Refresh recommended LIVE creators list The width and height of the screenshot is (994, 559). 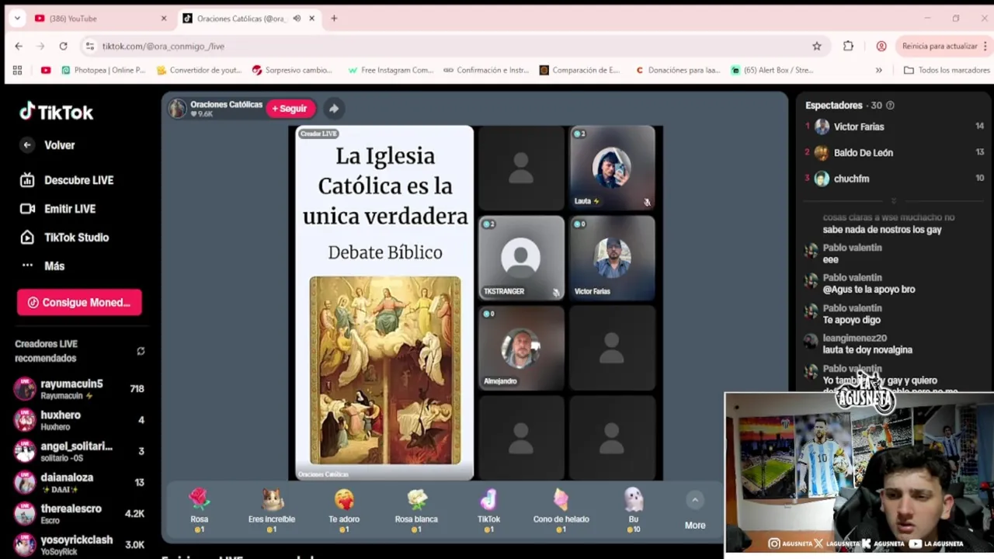(141, 351)
